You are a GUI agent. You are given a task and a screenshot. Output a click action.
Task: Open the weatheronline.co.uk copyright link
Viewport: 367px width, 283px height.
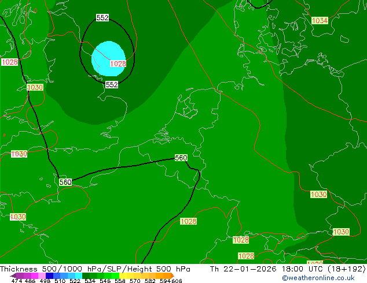[318, 278]
